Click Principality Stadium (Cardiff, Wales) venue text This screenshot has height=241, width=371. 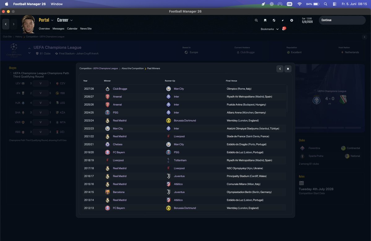[247, 176]
